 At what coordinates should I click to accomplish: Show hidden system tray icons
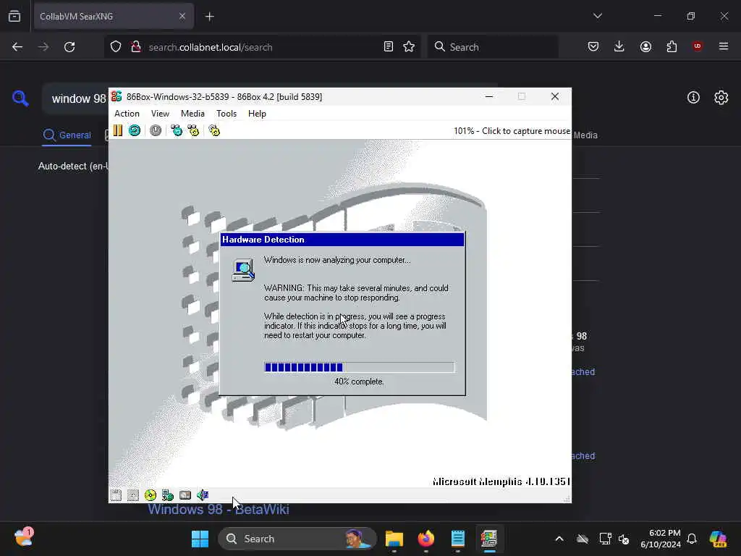(559, 539)
